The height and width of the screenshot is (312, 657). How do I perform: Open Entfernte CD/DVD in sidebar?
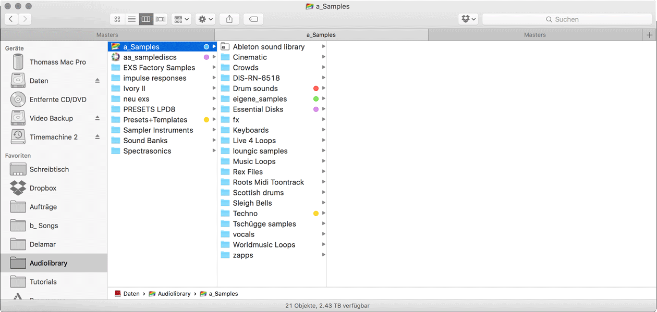click(54, 99)
